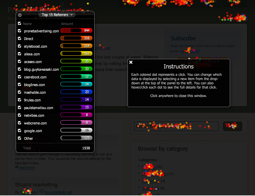This screenshot has height=196, width=255.
Task: Click the Stupid marketing post title
Action: click(x=36, y=184)
